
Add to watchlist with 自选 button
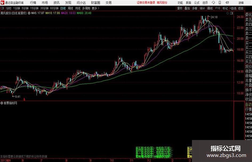click(233, 8)
